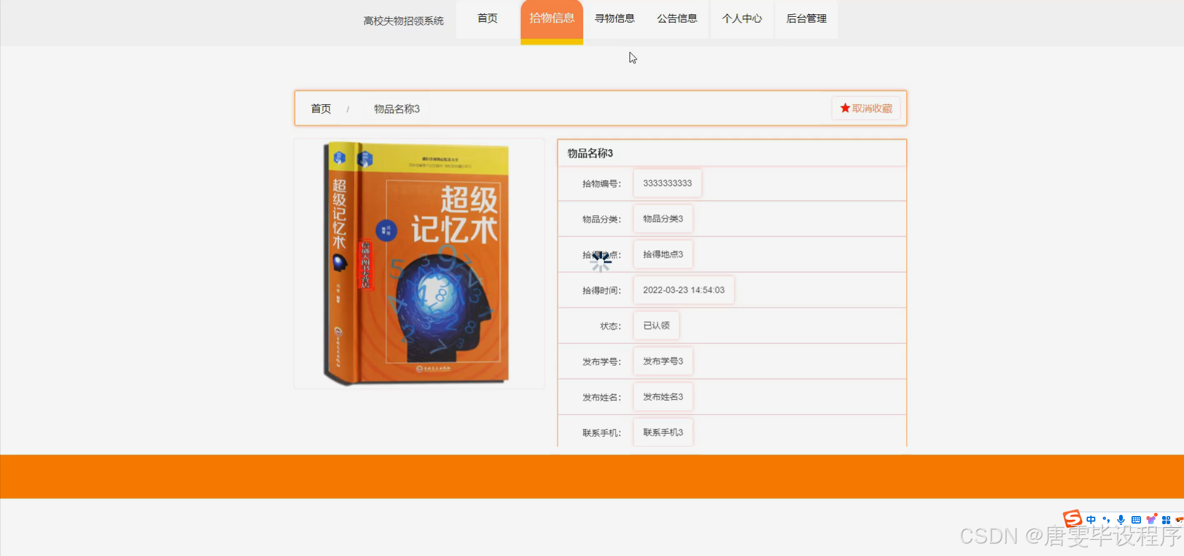Click the 已认领 status value
1184x556 pixels.
(656, 326)
